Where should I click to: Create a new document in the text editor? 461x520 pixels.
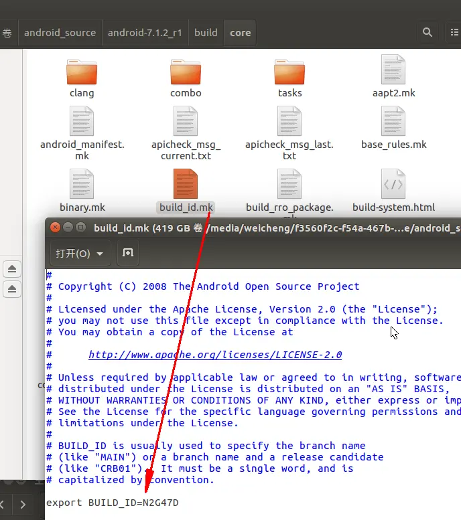[128, 254]
